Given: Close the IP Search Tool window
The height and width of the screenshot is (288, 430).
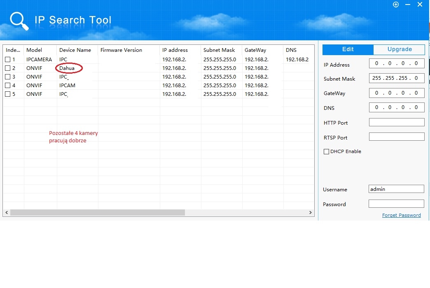Looking at the screenshot, I should [420, 5].
